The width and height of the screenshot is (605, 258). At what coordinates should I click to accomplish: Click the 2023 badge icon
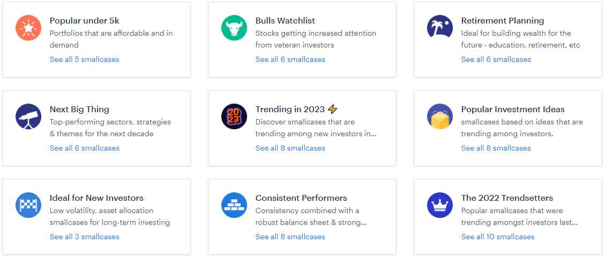pyautogui.click(x=234, y=116)
